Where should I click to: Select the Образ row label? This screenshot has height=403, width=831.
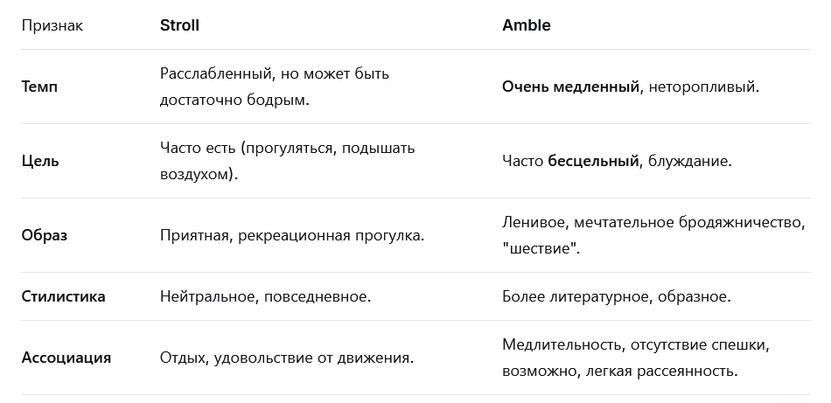pyautogui.click(x=45, y=235)
